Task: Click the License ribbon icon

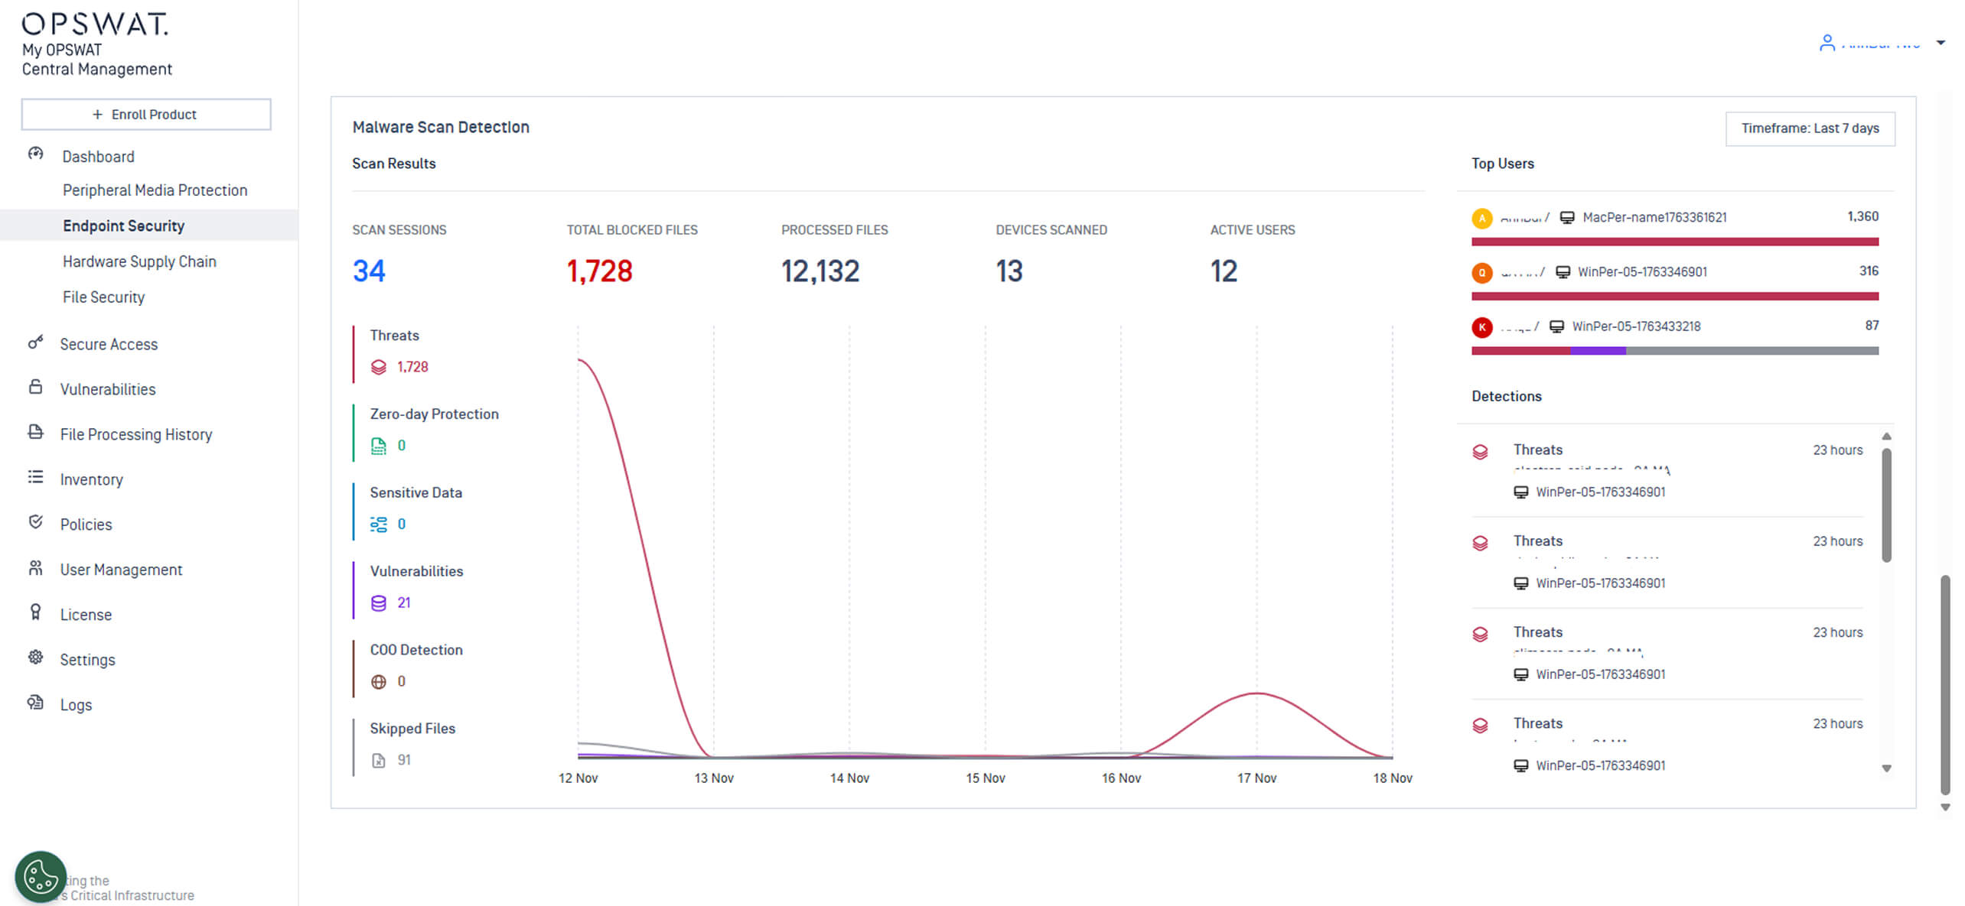Action: (x=35, y=612)
